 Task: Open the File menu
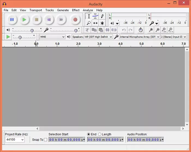[6, 10]
